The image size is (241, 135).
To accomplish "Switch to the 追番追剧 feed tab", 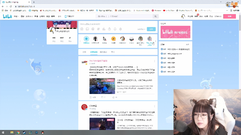I will pos(103,52).
